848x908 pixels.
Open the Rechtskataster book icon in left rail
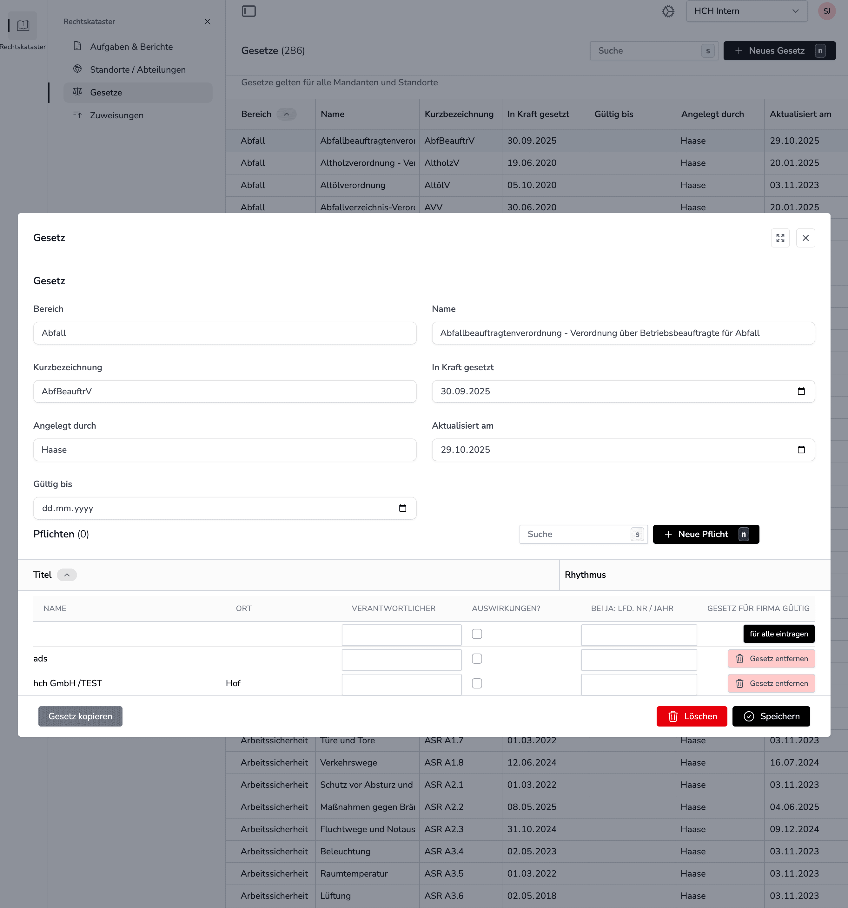pyautogui.click(x=23, y=25)
